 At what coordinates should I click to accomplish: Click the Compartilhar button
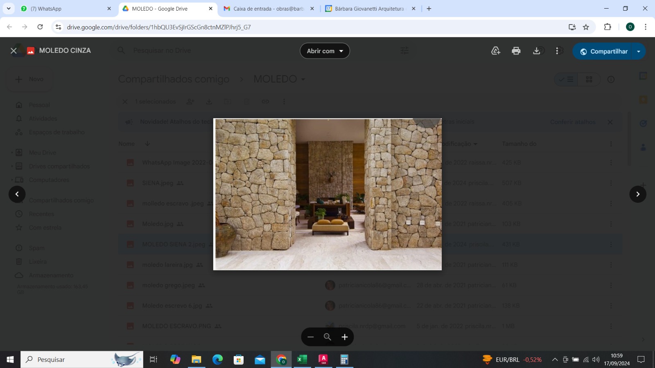coord(604,52)
